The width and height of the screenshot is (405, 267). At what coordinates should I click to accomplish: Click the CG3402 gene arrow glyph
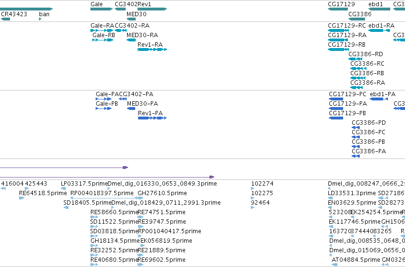[x=120, y=9]
